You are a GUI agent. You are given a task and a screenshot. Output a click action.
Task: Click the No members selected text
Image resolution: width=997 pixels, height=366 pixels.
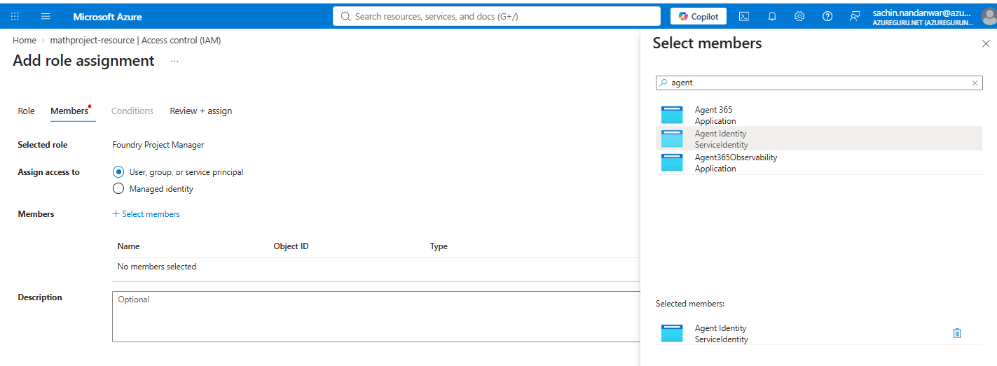(157, 267)
